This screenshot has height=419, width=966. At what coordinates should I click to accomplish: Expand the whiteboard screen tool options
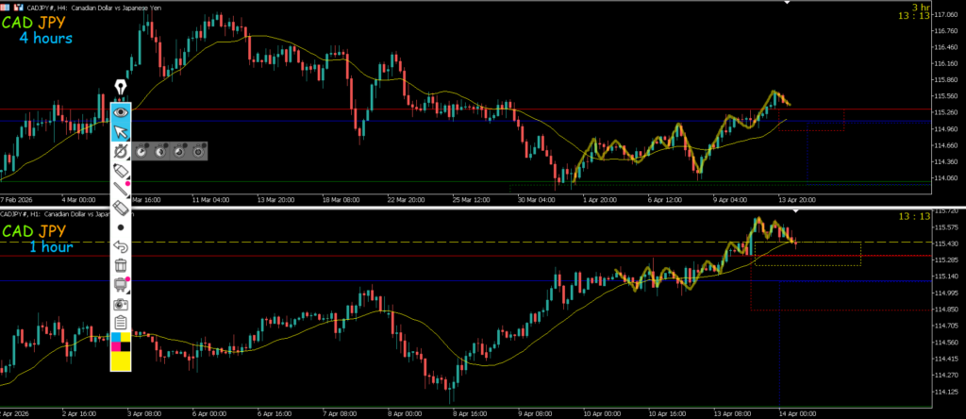(120, 285)
